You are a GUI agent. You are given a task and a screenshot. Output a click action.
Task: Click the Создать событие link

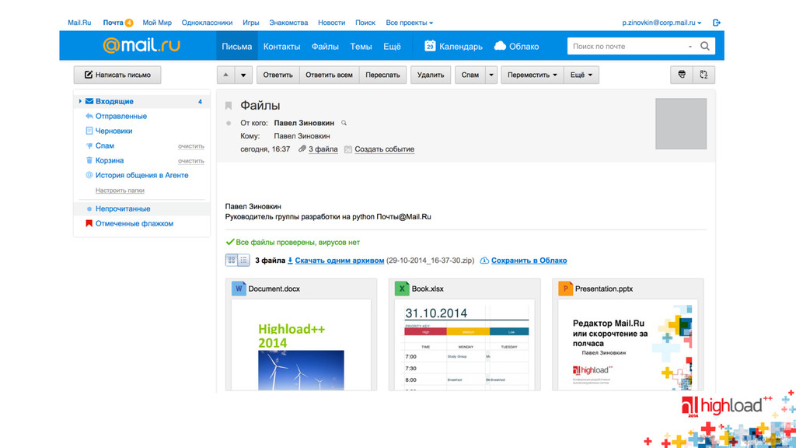(384, 149)
